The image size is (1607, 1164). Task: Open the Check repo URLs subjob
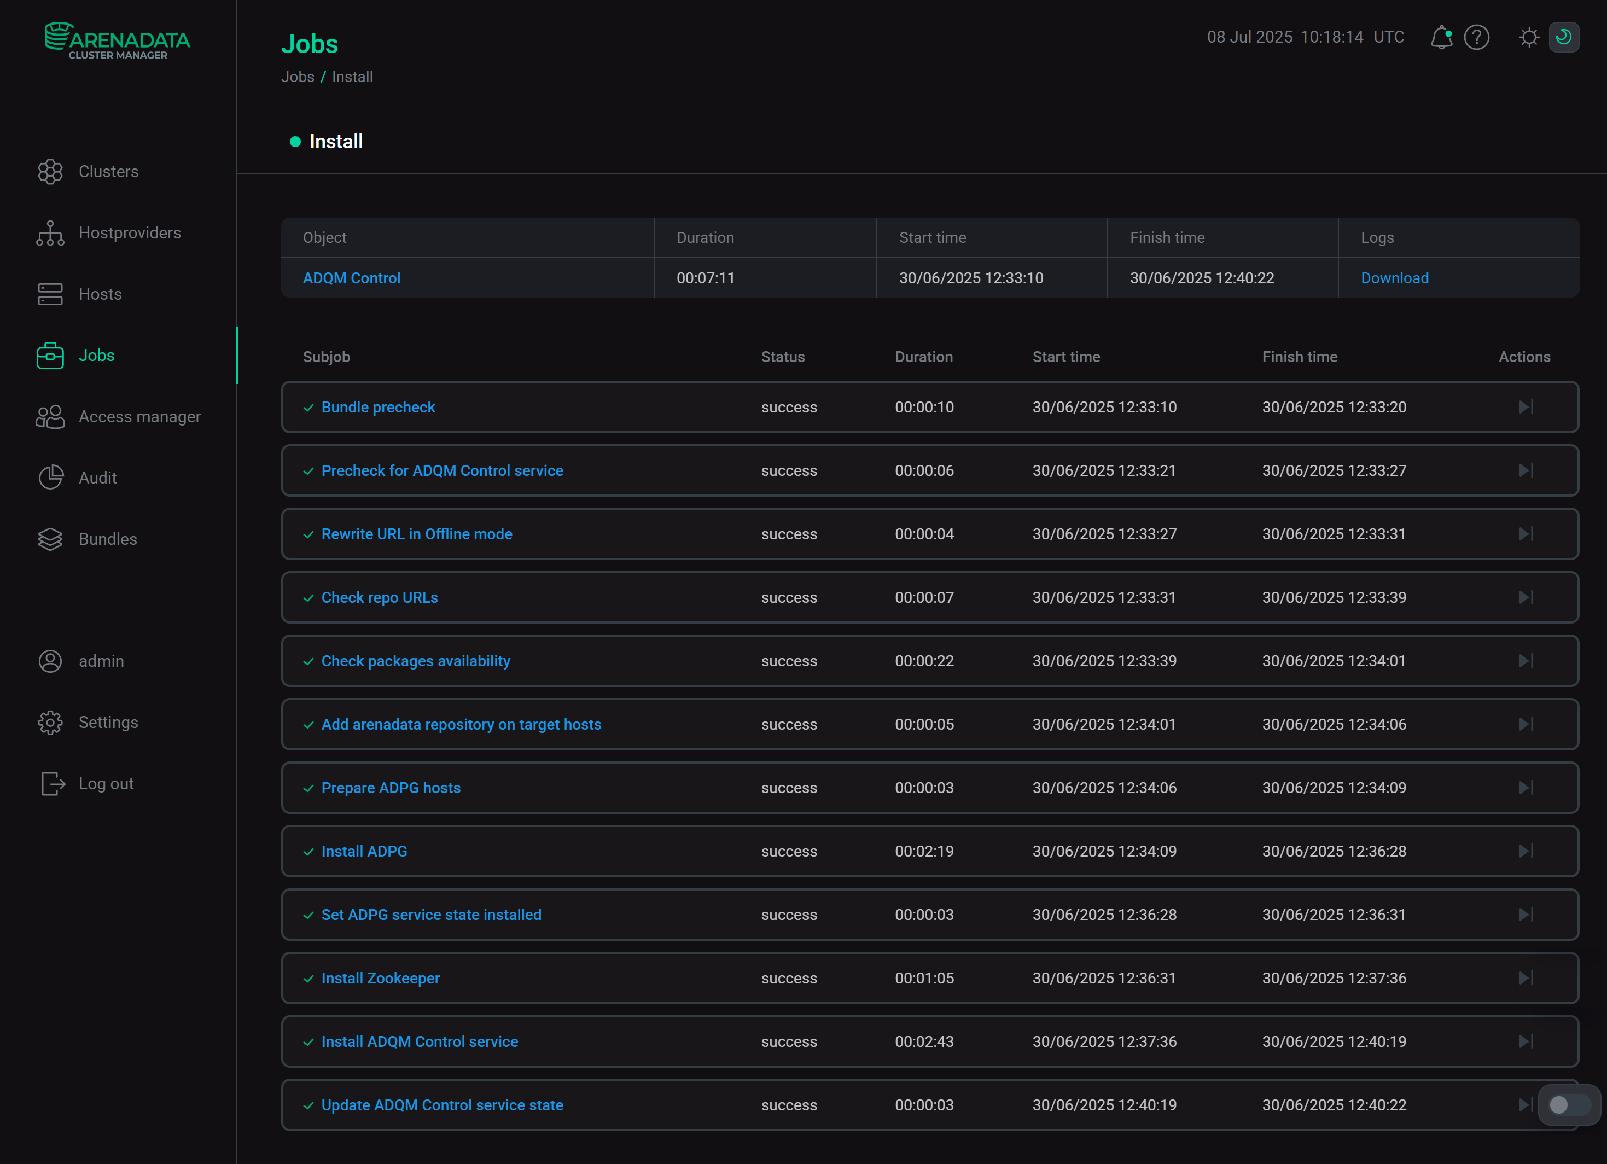pyautogui.click(x=379, y=597)
